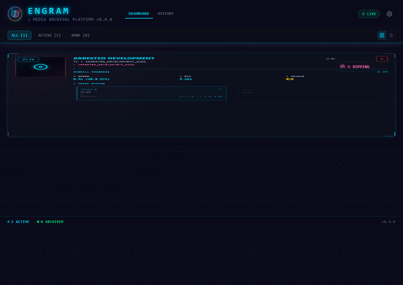The image size is (403, 285).
Task: Click the disc icon beside the cancel button
Action: pyautogui.click(x=328, y=59)
